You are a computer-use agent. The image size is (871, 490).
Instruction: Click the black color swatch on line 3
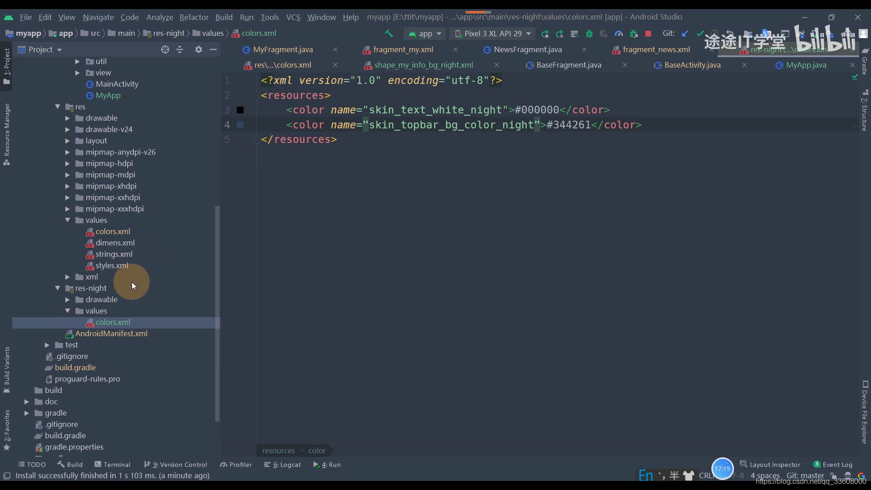click(x=240, y=110)
